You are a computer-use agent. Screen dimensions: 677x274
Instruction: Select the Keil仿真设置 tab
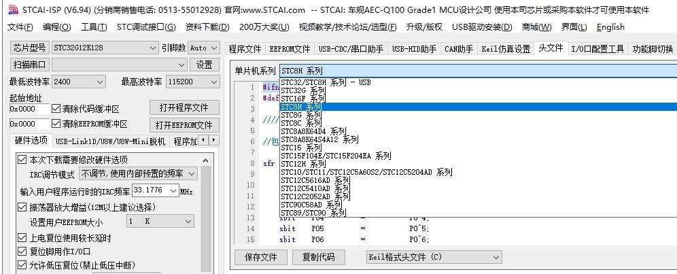point(506,49)
